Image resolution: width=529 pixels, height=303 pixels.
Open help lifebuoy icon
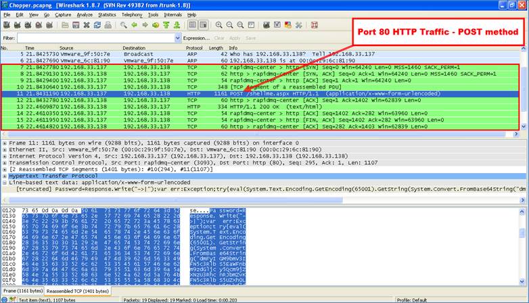click(315, 25)
